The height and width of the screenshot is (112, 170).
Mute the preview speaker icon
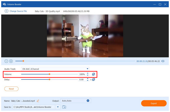point(163,61)
